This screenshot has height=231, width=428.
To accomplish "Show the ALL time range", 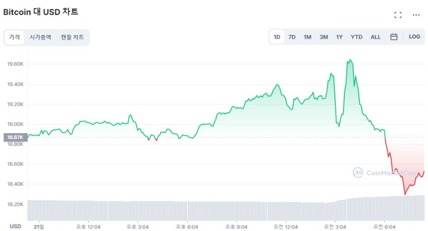I will click(x=376, y=37).
